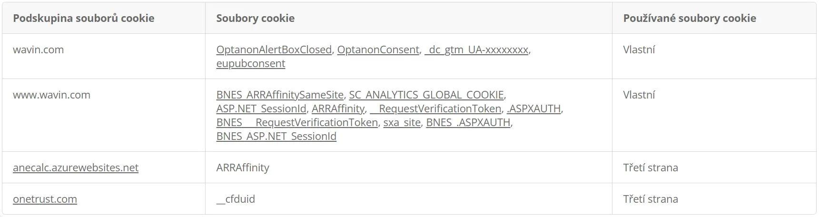819x217 pixels.
Task: Click the Podskupina souborů cookie column header
Action: [x=84, y=18]
